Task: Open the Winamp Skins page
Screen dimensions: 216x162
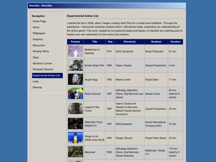Action: pyautogui.click(x=41, y=51)
